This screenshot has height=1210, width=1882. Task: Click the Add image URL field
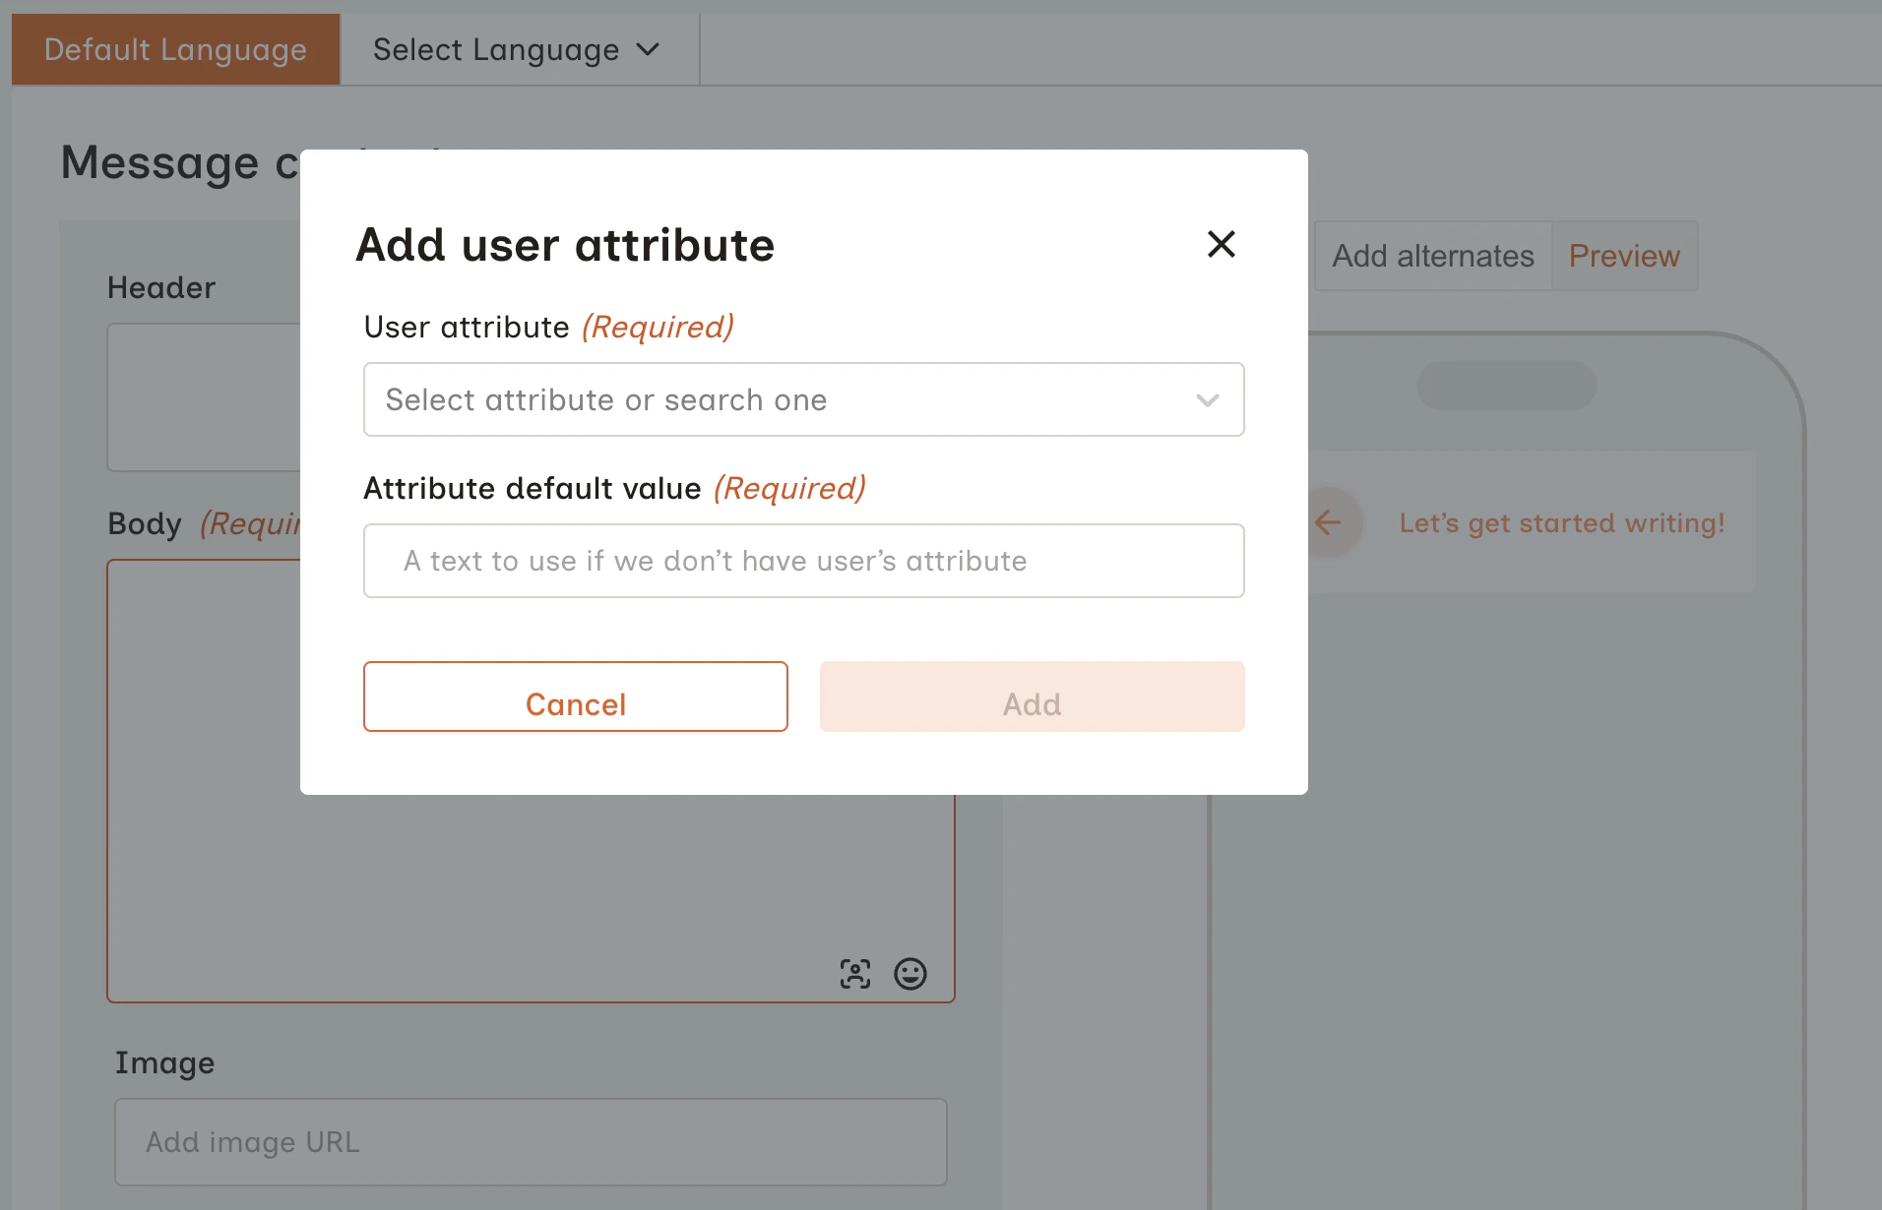tap(530, 1141)
